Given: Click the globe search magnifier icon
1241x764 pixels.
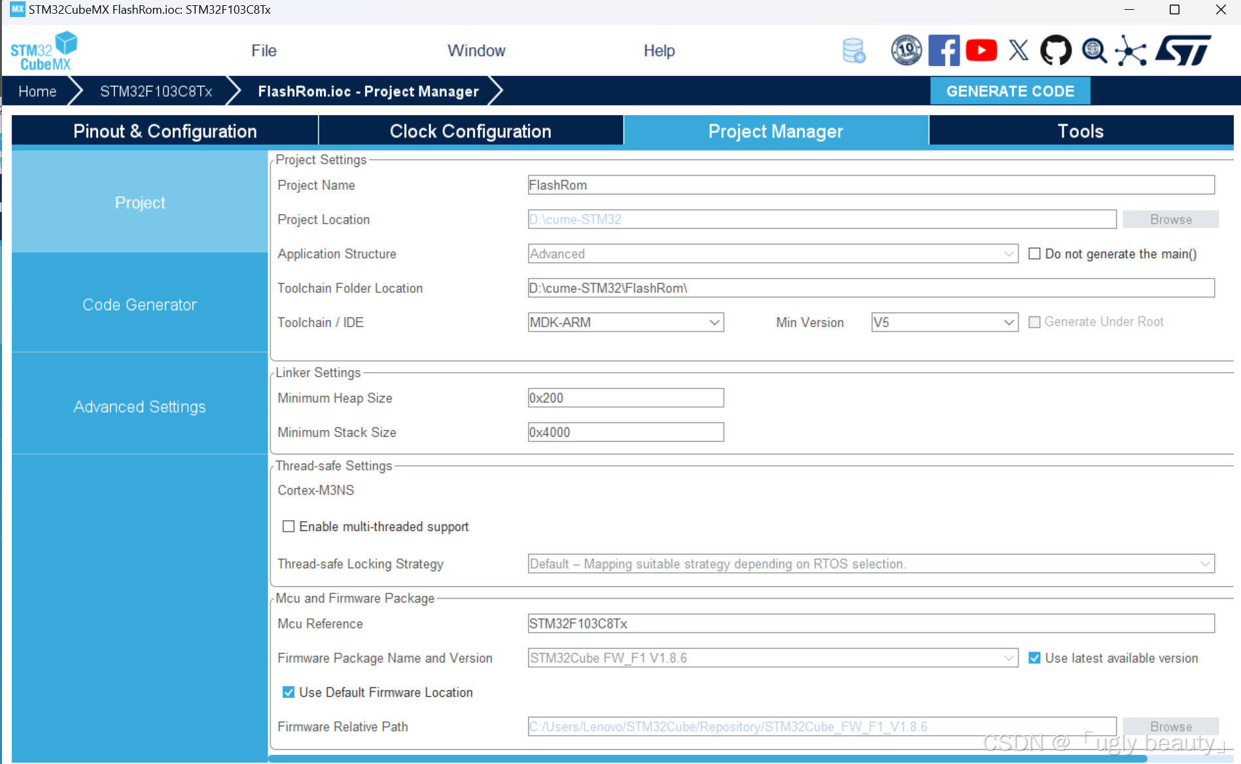Looking at the screenshot, I should pyautogui.click(x=1094, y=50).
